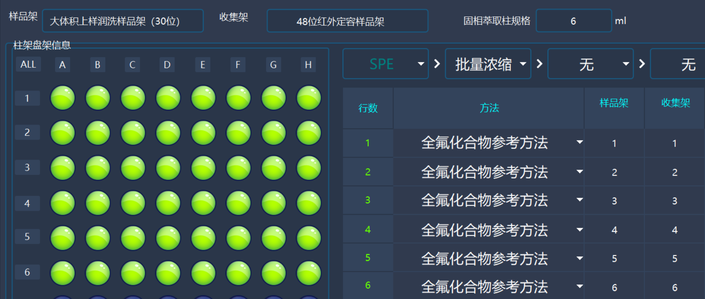The width and height of the screenshot is (705, 299).
Task: Click the 48位红外定容样品架 collection rack button
Action: (347, 21)
